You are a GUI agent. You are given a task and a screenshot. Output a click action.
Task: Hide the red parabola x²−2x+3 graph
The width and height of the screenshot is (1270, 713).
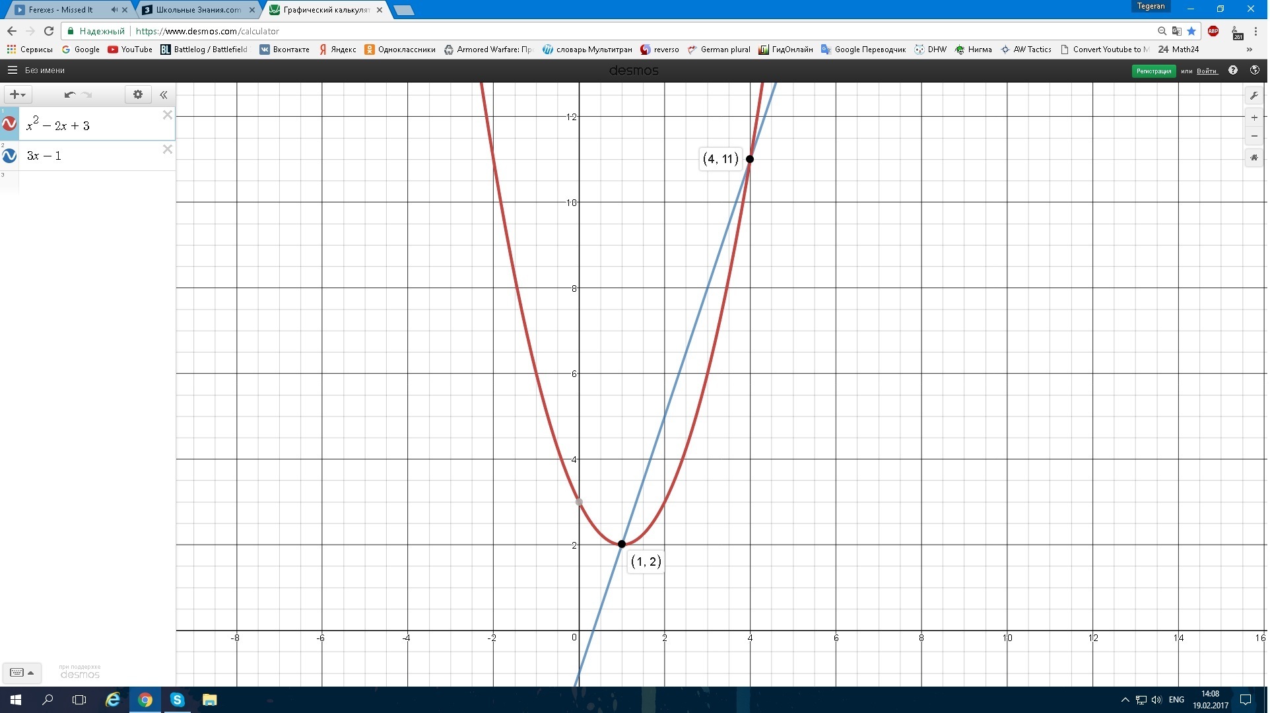tap(9, 124)
